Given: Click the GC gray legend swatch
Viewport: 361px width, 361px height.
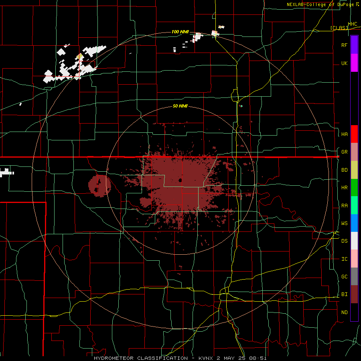Looking at the screenshot, I should click(x=354, y=276).
